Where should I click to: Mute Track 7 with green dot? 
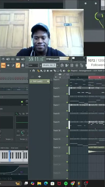tap(67, 111)
